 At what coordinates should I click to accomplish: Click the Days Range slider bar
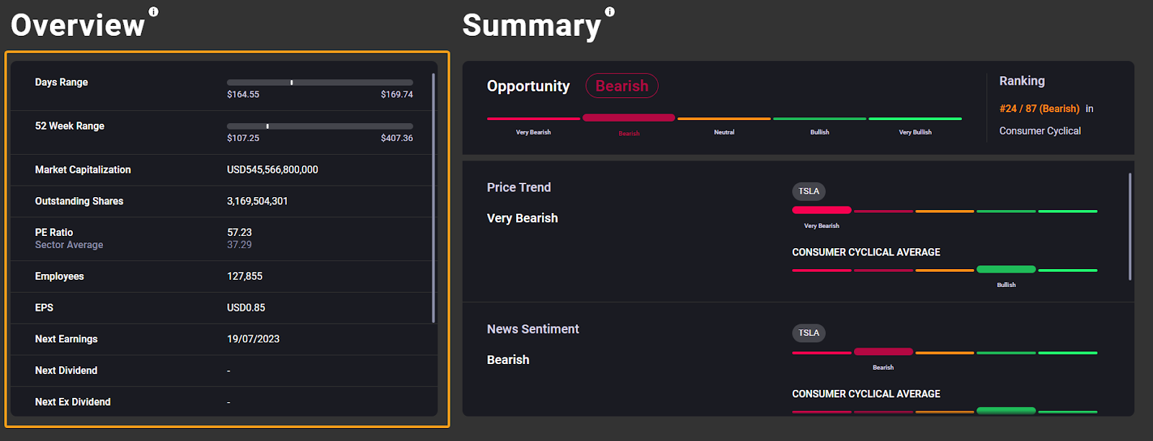(x=319, y=83)
